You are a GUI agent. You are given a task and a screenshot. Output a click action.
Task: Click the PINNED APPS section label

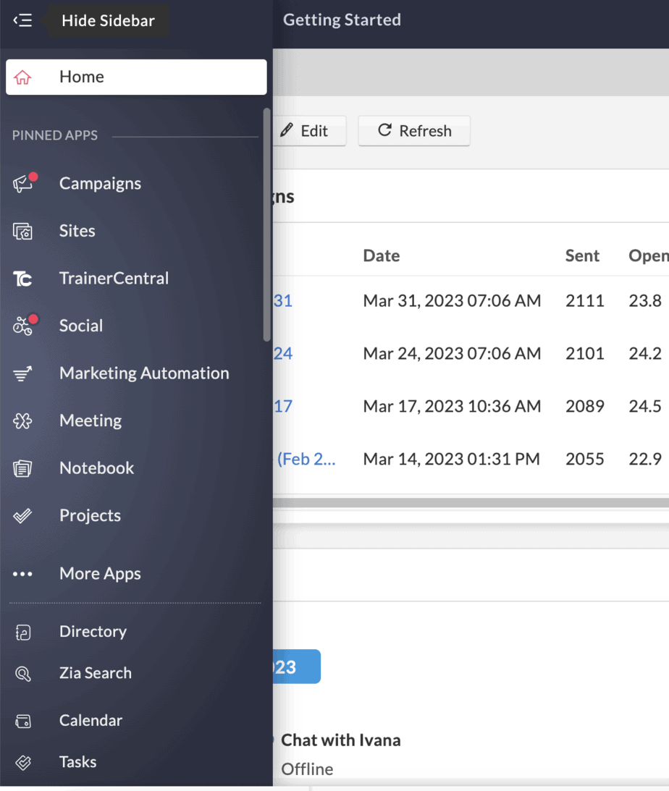click(55, 136)
